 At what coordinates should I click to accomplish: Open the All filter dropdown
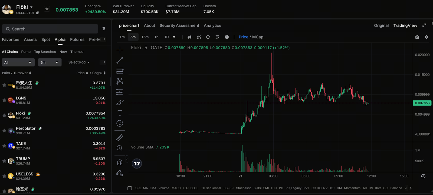pyautogui.click(x=18, y=62)
